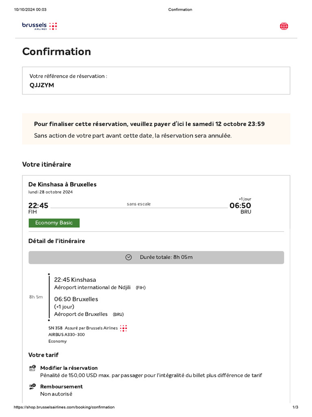Open the red globe language selector
Screen dimensions: 312x417
tap(284, 26)
